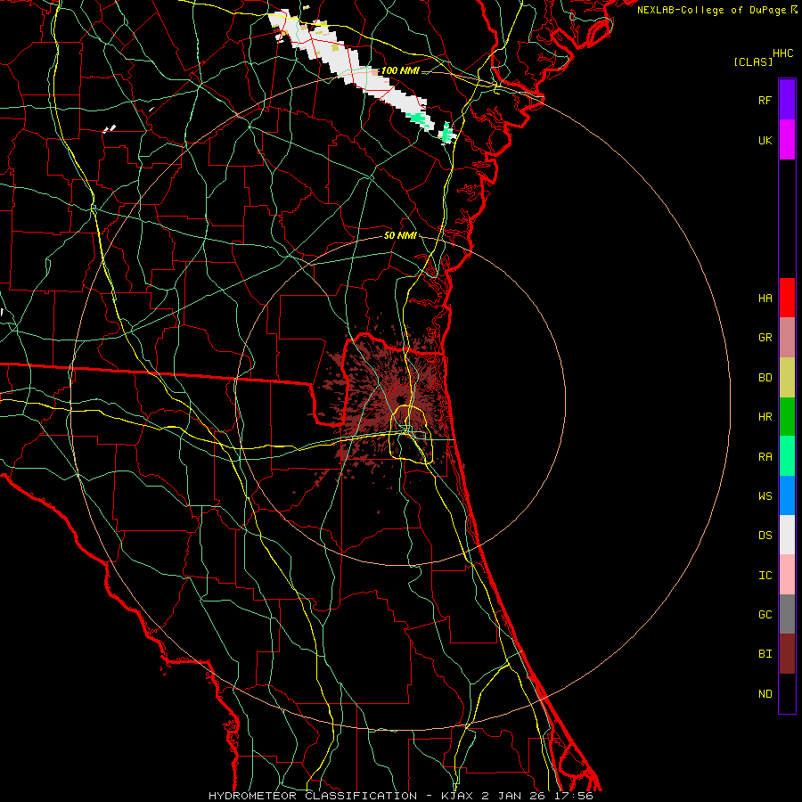802x802 pixels.
Task: Click the radar site center dot
Action: pyautogui.click(x=400, y=400)
